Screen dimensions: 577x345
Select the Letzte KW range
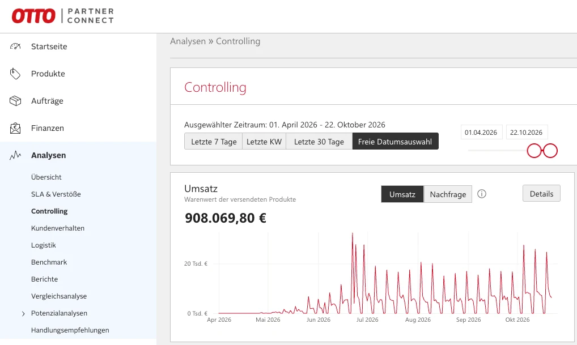(264, 142)
